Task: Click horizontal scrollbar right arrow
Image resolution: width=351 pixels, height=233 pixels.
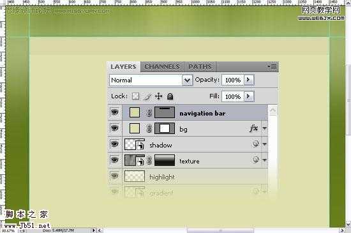Action: pos(342,230)
